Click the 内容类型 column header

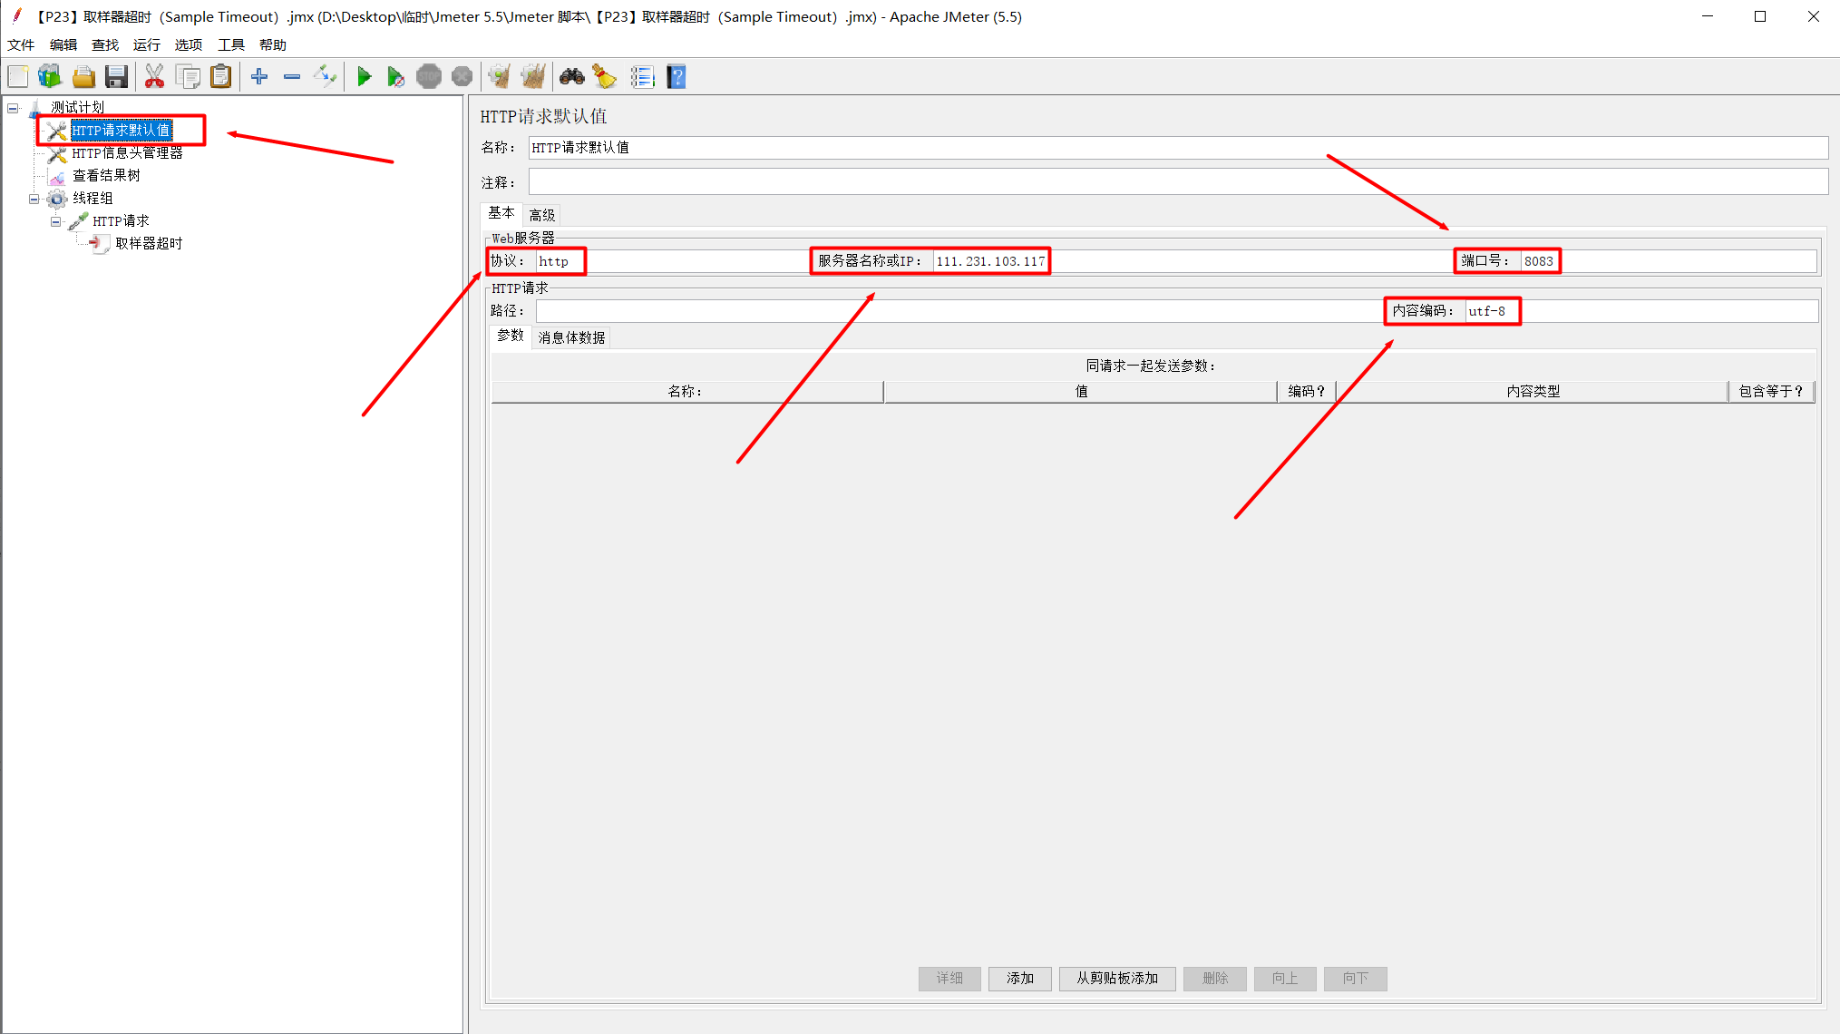tap(1533, 392)
